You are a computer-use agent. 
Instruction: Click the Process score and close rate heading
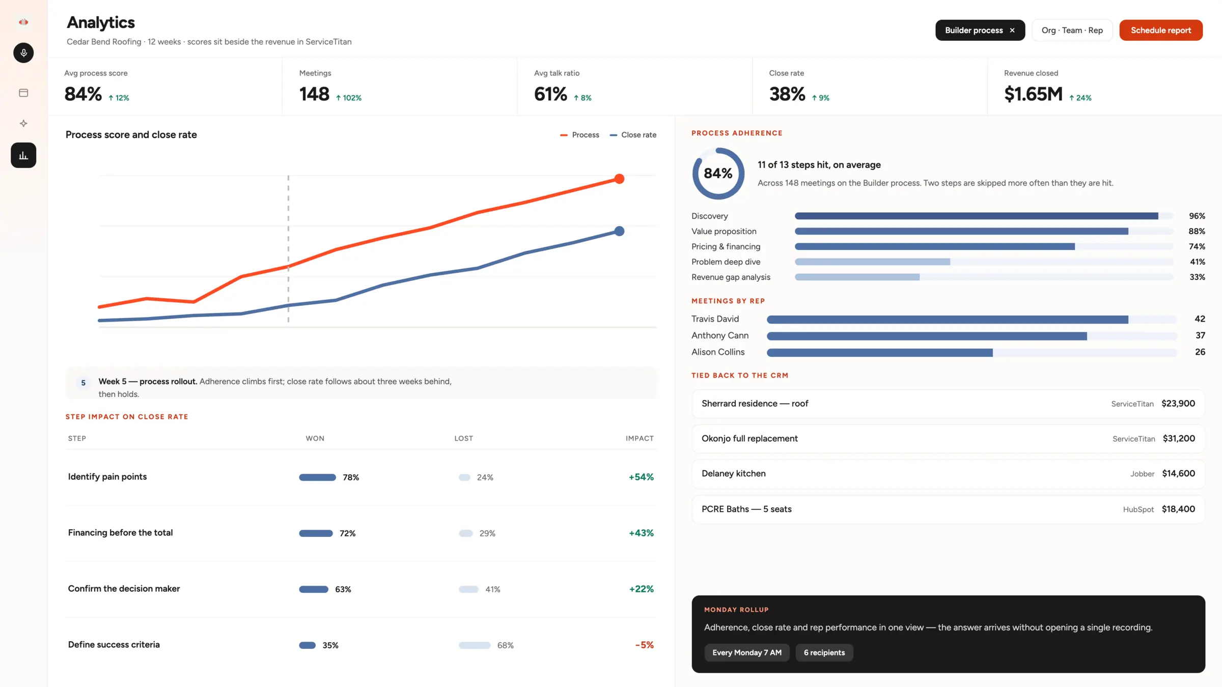131,135
